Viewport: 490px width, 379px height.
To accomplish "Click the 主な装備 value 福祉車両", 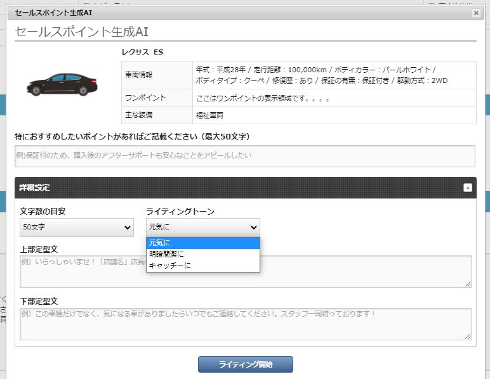I will point(209,115).
